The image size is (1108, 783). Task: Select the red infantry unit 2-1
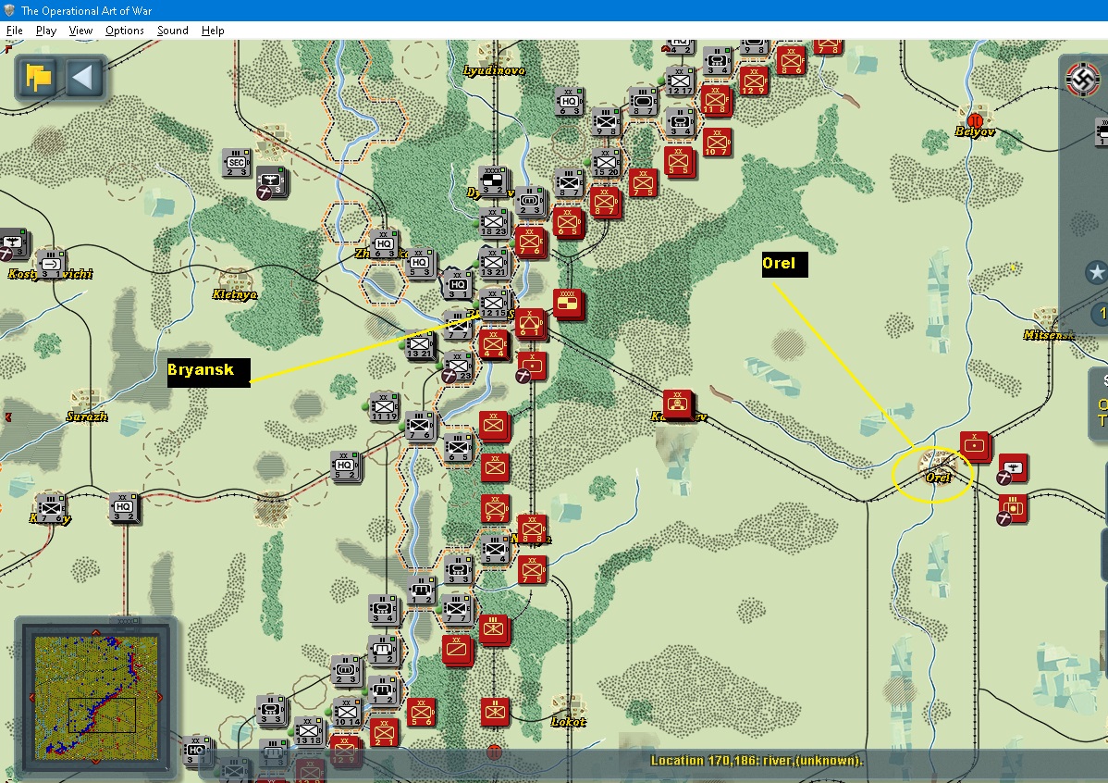coord(384,733)
